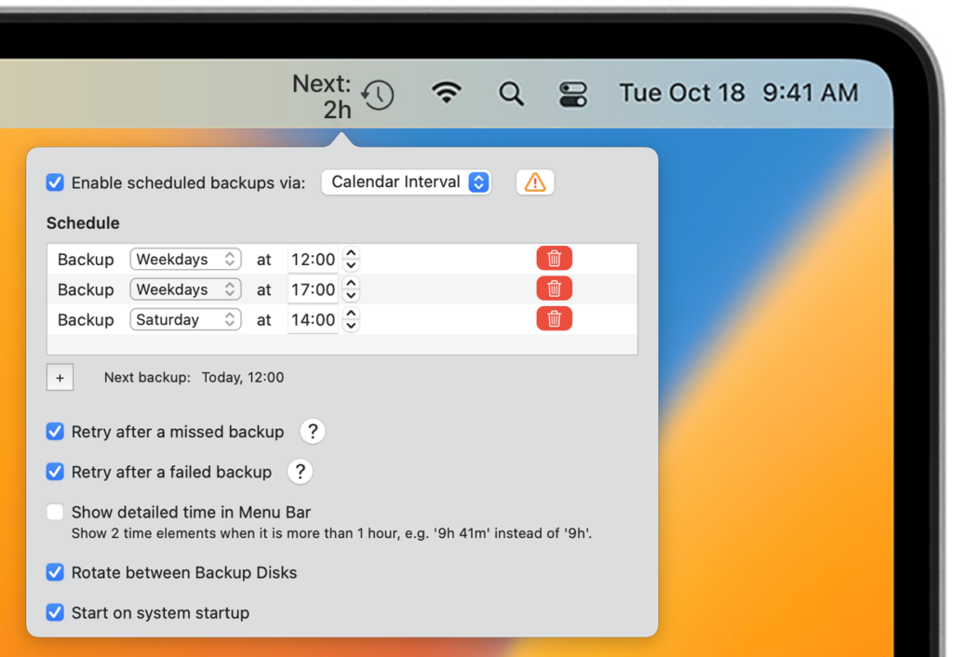
Task: Uncheck Retry after a missed backup
Action: tap(55, 432)
